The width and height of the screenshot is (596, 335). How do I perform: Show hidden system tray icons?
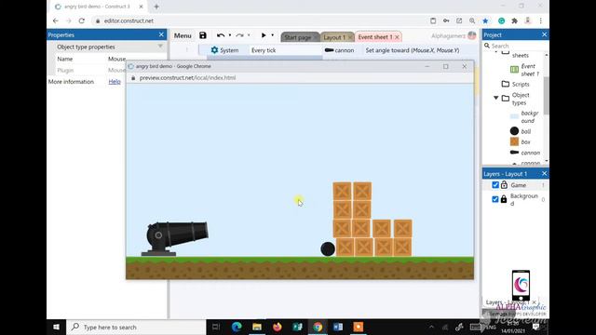431,327
